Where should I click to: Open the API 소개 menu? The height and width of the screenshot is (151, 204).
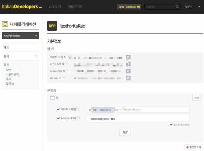(55, 7)
